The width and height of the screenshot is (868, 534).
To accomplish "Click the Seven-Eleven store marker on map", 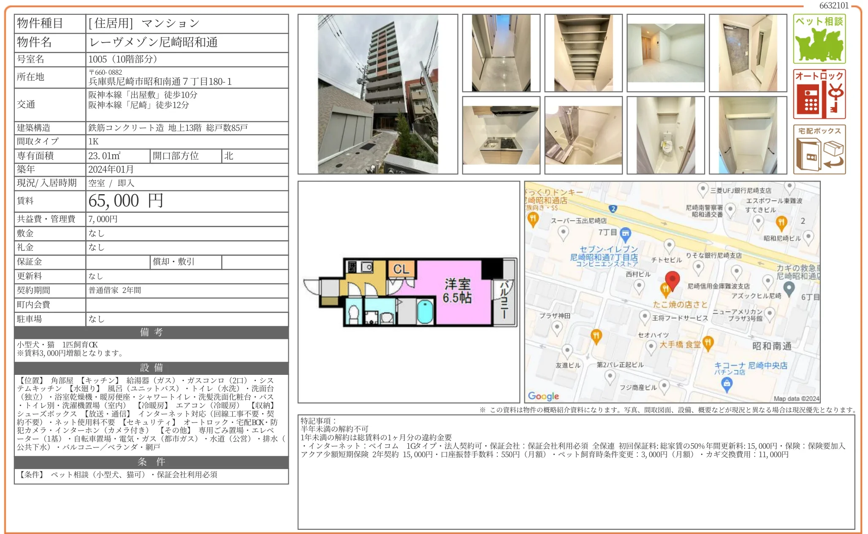I will click(625, 233).
